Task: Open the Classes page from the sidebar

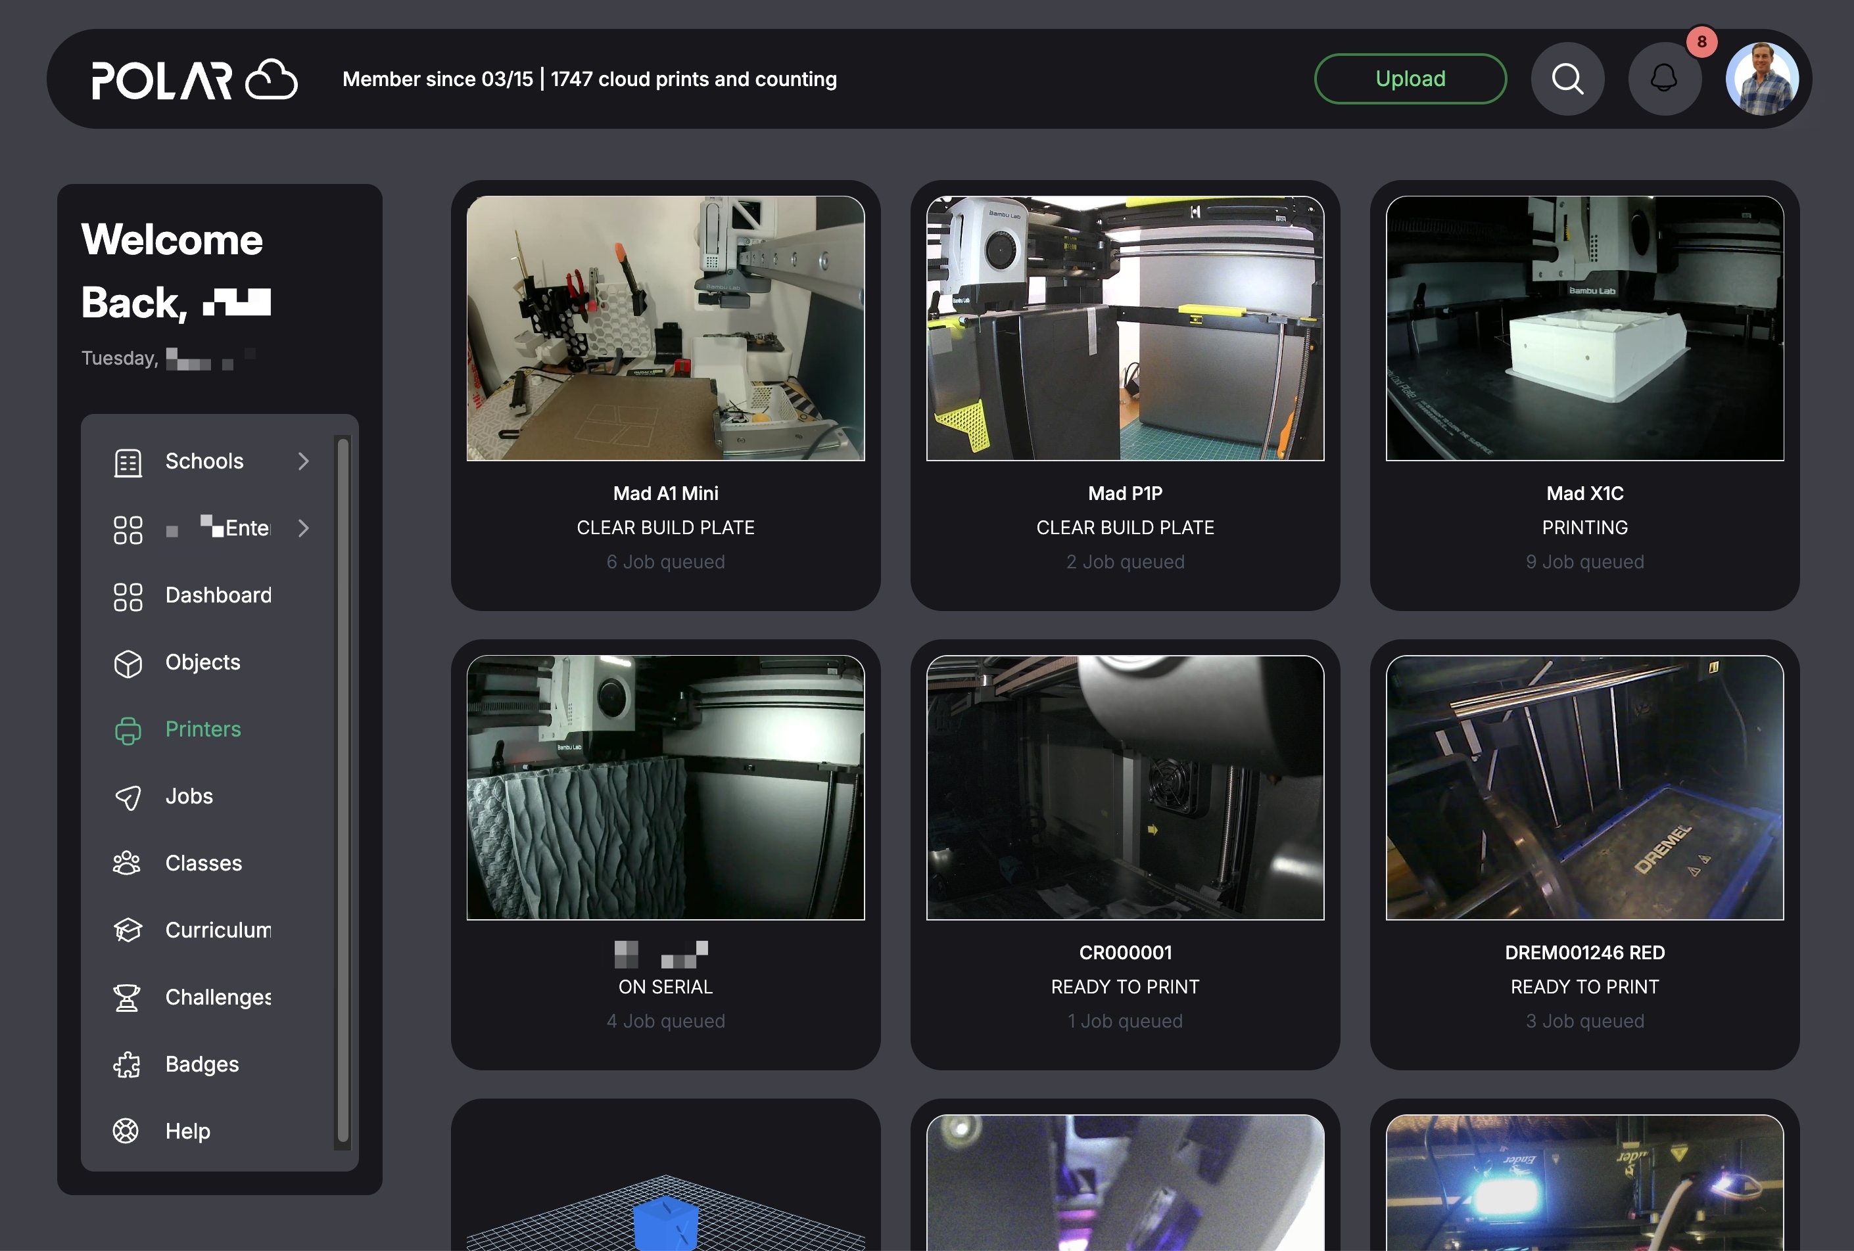Action: 203,863
